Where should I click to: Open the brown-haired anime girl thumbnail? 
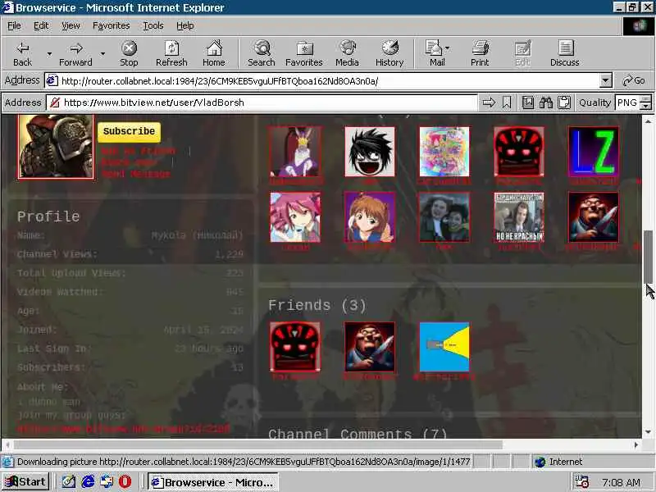coord(370,217)
